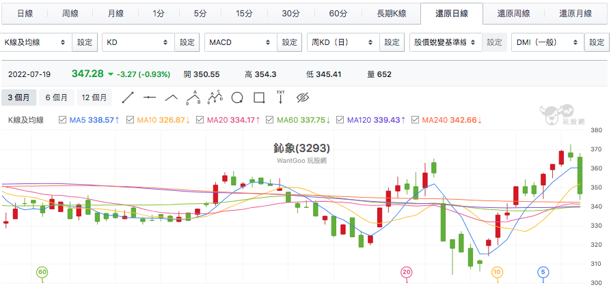Click the MA240 342.66 value label
The image size is (611, 287).
tap(452, 120)
